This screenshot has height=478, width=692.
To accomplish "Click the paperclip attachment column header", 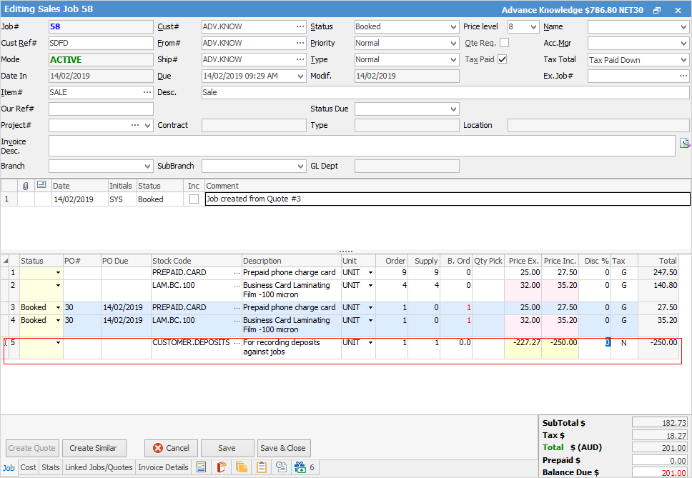I will click(25, 186).
